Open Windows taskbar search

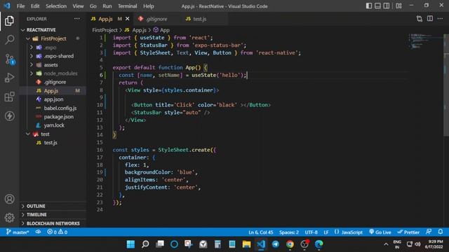pos(145,244)
